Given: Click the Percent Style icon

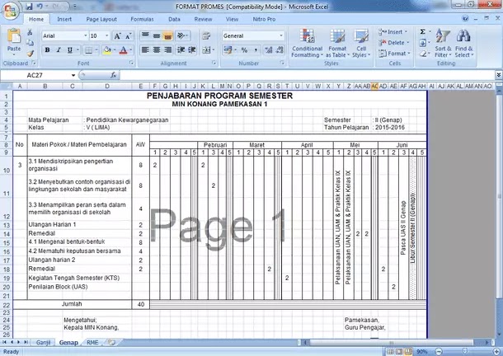Looking at the screenshot, I should 244,50.
